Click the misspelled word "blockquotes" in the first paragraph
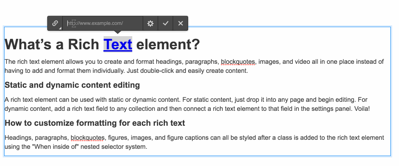 (238, 62)
